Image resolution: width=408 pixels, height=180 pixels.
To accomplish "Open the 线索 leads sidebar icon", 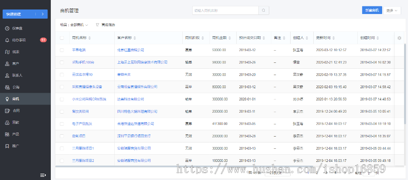I will point(7,52).
